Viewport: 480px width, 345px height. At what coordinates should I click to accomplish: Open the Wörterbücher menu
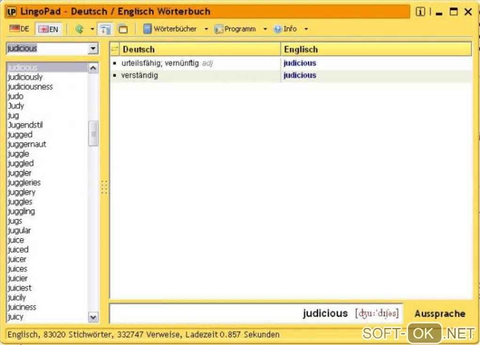[170, 29]
